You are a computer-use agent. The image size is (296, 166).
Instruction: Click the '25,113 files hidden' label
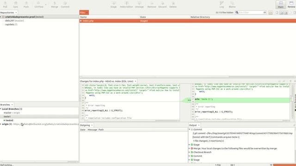[224, 12]
